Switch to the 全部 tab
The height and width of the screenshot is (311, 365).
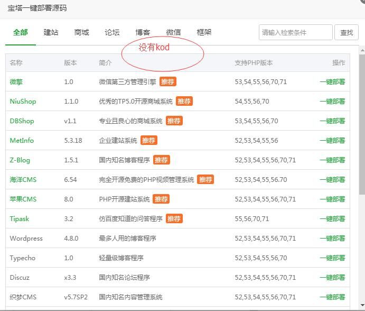click(x=21, y=32)
